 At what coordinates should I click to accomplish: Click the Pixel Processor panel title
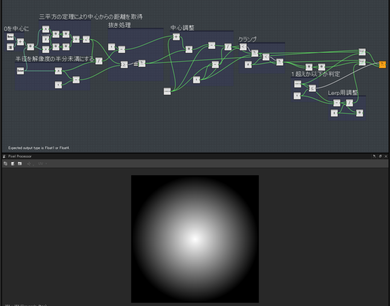pos(20,156)
